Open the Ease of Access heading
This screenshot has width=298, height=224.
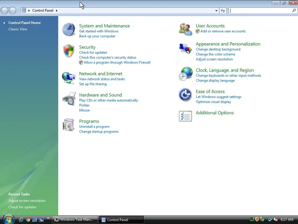coord(210,91)
